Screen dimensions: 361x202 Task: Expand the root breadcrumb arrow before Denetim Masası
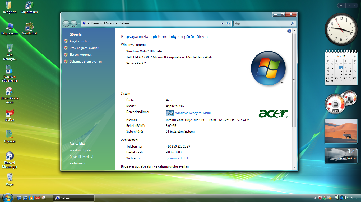pyautogui.click(x=88, y=23)
